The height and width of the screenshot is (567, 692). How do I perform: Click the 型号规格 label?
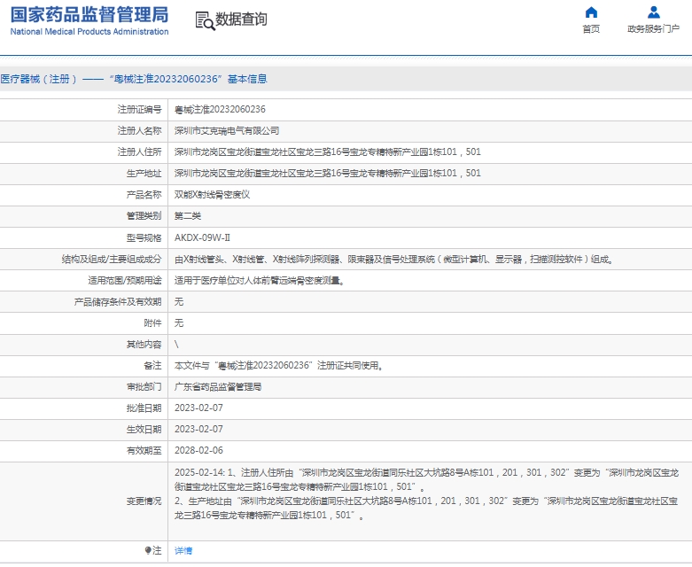pyautogui.click(x=144, y=237)
